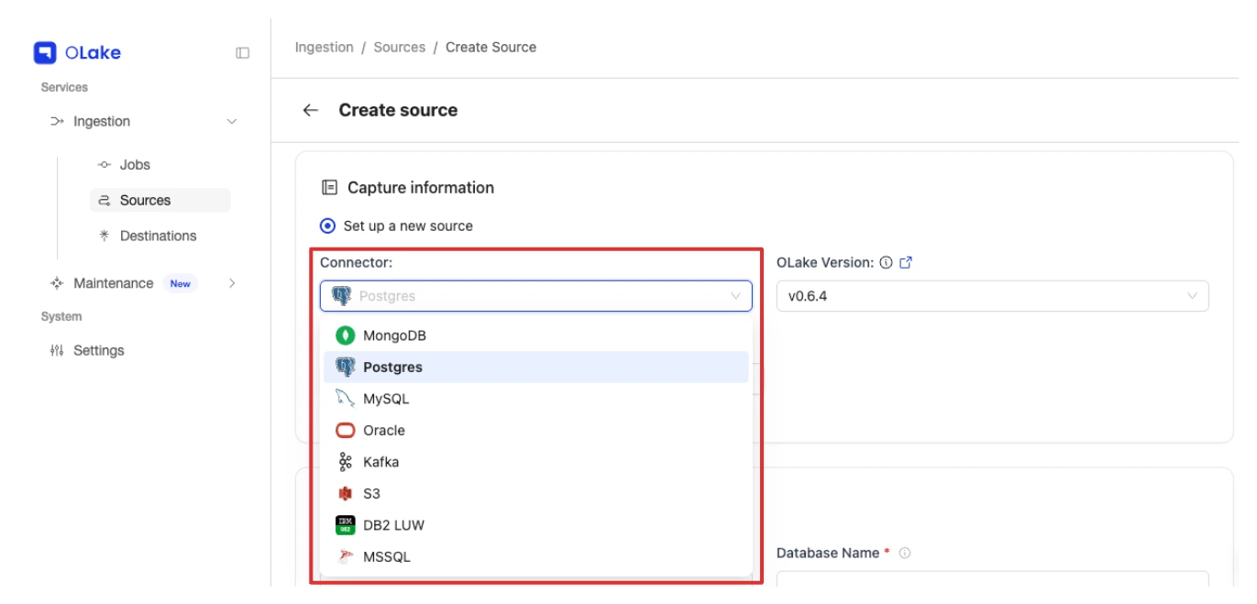Click the Ingestion breadcrumb link

click(324, 48)
